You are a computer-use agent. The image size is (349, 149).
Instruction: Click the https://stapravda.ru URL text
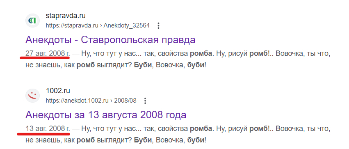tap(72, 25)
